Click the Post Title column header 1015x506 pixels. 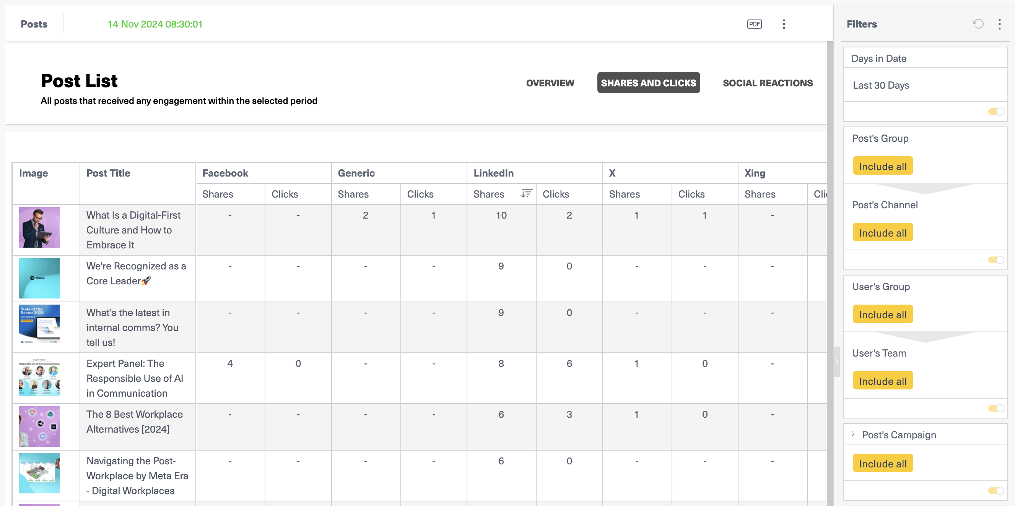108,173
